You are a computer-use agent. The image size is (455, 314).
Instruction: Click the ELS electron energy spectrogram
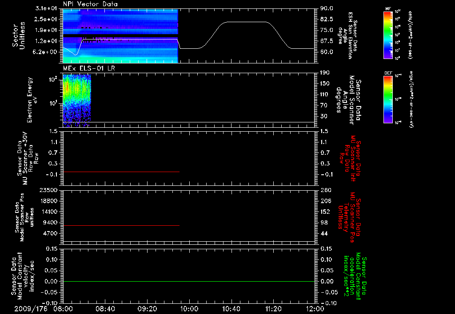[77, 101]
